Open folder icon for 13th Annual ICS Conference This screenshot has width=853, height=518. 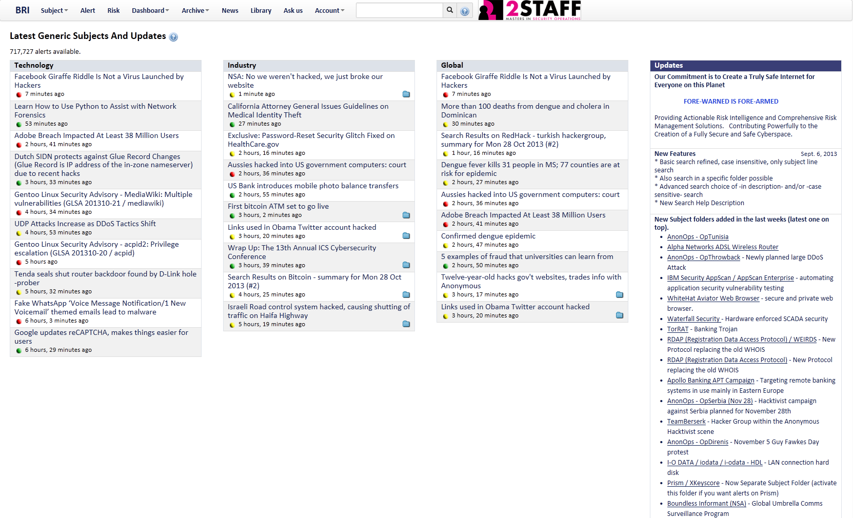pos(406,265)
